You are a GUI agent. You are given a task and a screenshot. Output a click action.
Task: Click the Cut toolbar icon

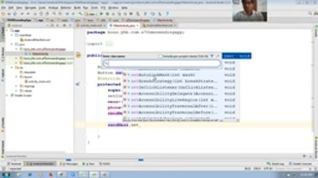[35, 14]
